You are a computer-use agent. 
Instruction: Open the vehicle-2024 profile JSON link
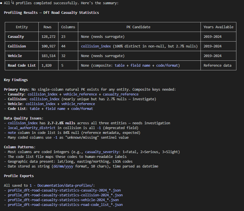coord(63,200)
